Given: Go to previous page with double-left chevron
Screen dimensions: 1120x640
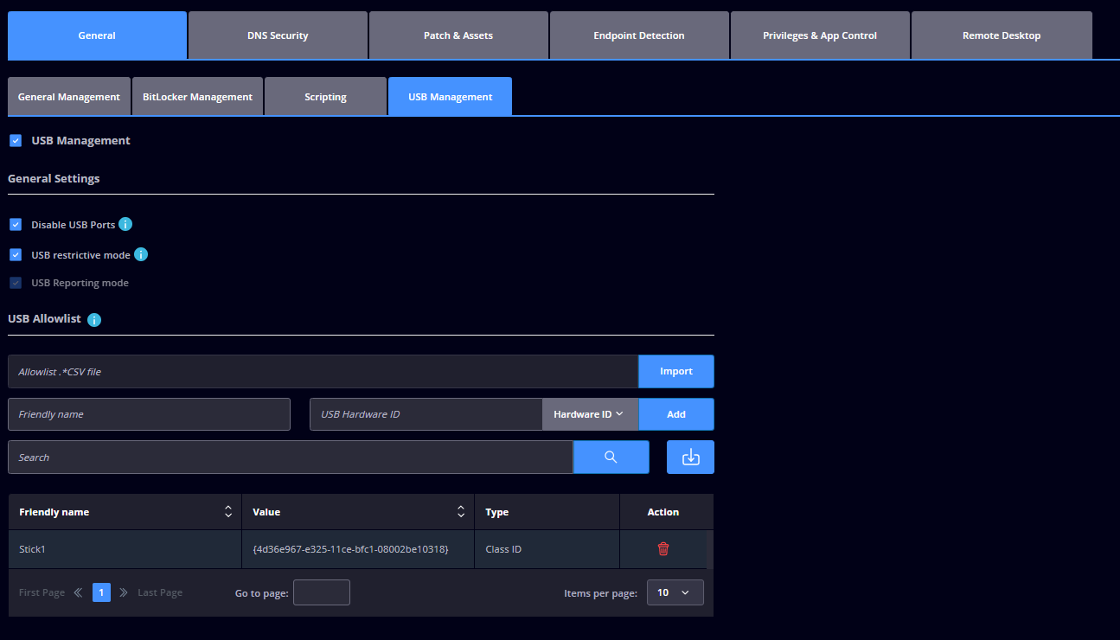Looking at the screenshot, I should [78, 592].
